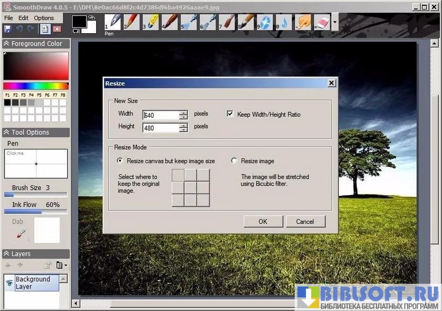Collapse the Foreground Color panel
Screen dimensions: 442x311
(7, 44)
